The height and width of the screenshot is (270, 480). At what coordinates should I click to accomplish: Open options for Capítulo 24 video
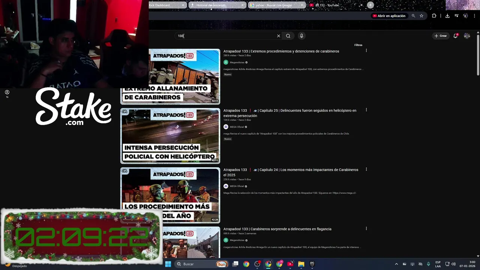[366, 169]
